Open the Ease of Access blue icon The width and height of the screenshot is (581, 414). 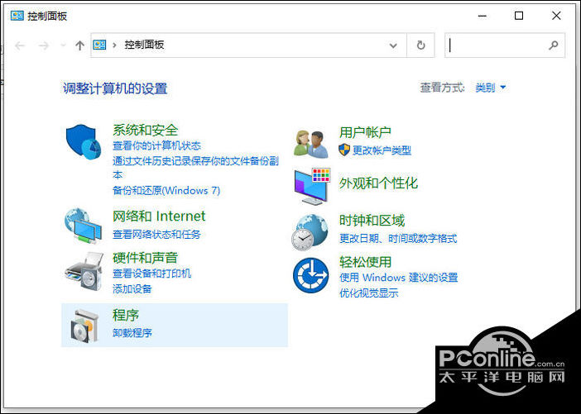click(310, 276)
